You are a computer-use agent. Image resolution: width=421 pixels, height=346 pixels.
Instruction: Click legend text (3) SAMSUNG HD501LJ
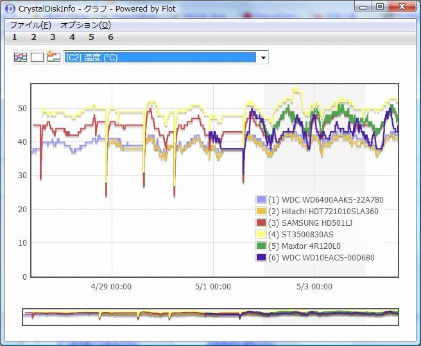coord(310,223)
